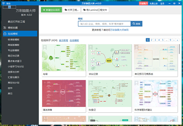This screenshot has width=183, height=126.
Task: Import an xmind file via 导入xmind工程文件
Action: [94, 10]
